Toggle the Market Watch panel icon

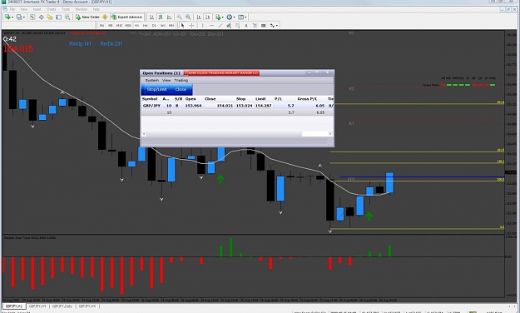pyautogui.click(x=32, y=17)
